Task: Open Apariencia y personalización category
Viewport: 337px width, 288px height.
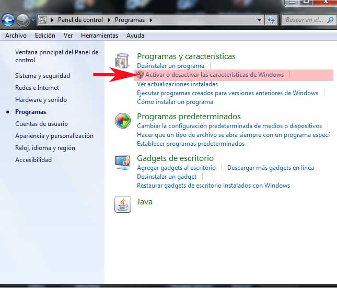Action: 54,136
